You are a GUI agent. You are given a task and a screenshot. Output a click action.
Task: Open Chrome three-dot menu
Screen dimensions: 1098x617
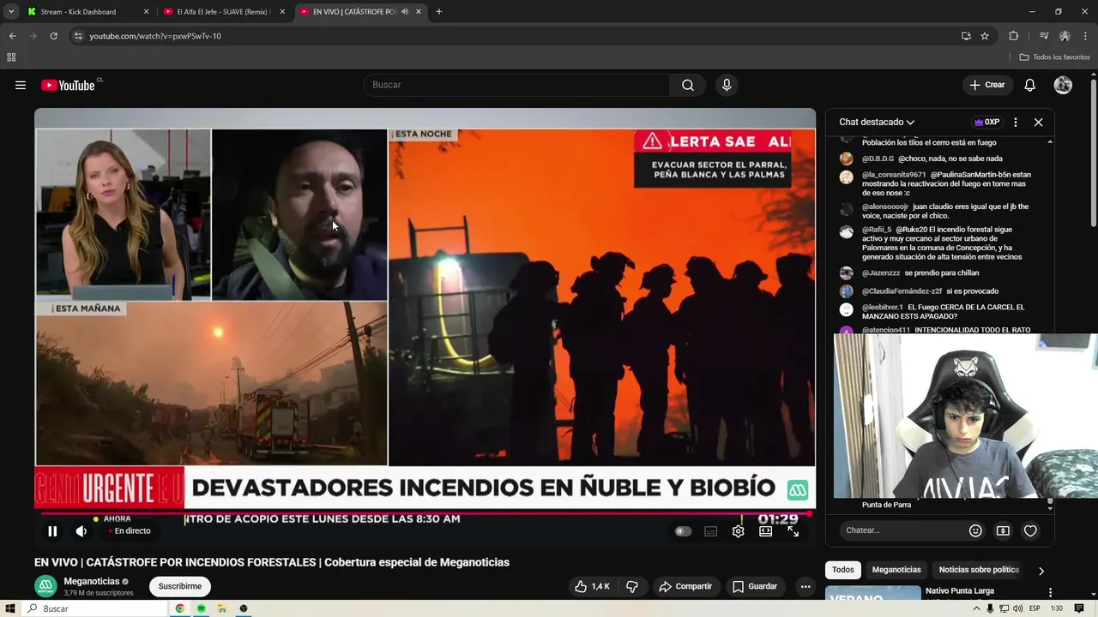[x=1085, y=36]
